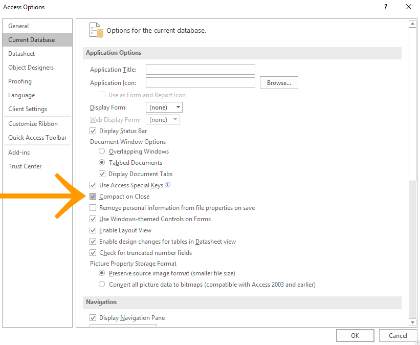This screenshot has height=345, width=420.
Task: Toggle Display Navigation Pane off
Action: pyautogui.click(x=93, y=317)
